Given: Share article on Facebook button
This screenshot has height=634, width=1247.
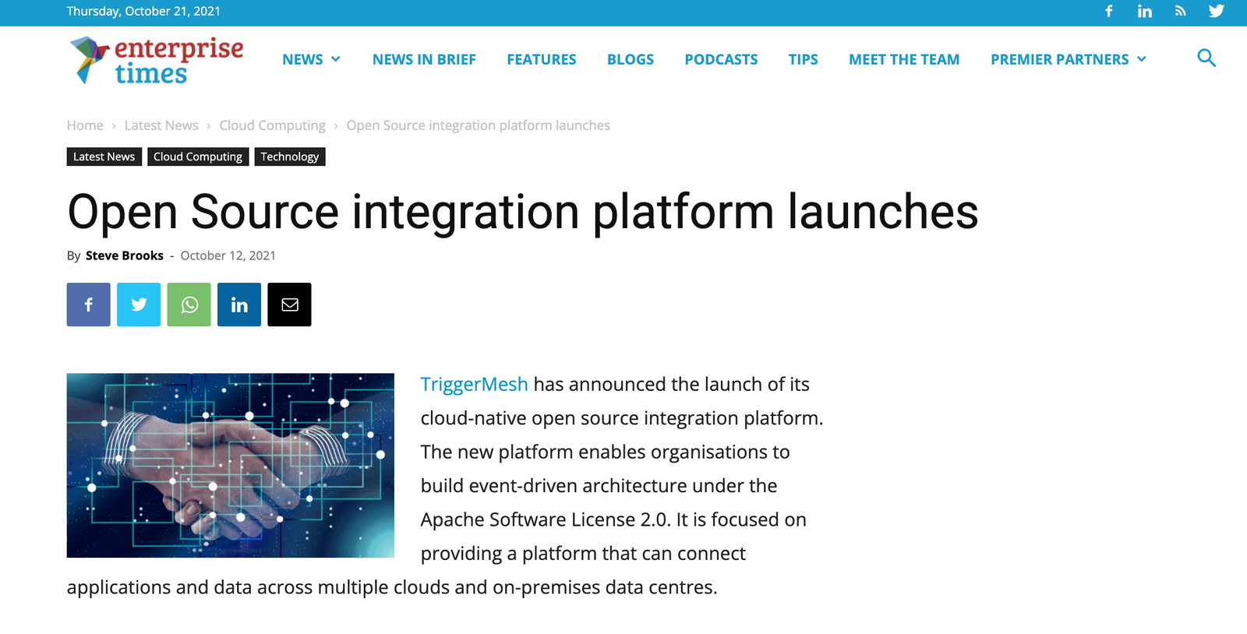Looking at the screenshot, I should coord(89,305).
